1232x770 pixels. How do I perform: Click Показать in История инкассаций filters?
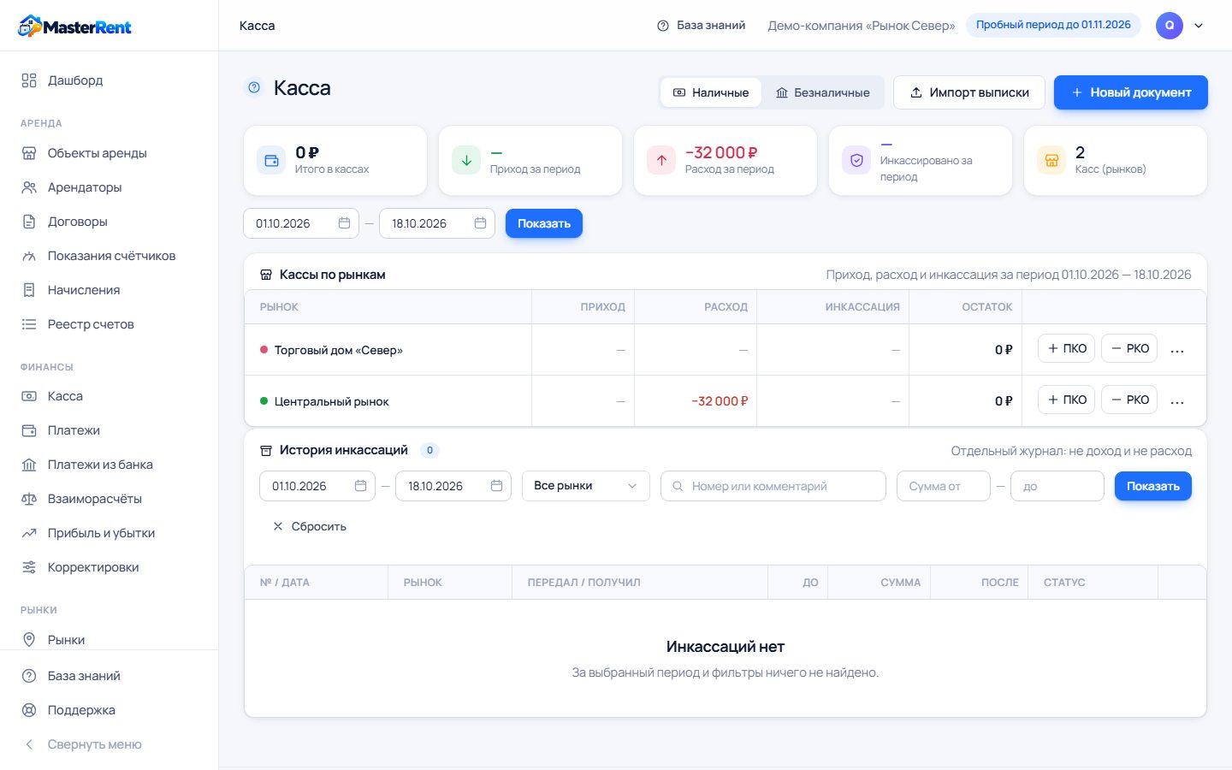[1152, 486]
